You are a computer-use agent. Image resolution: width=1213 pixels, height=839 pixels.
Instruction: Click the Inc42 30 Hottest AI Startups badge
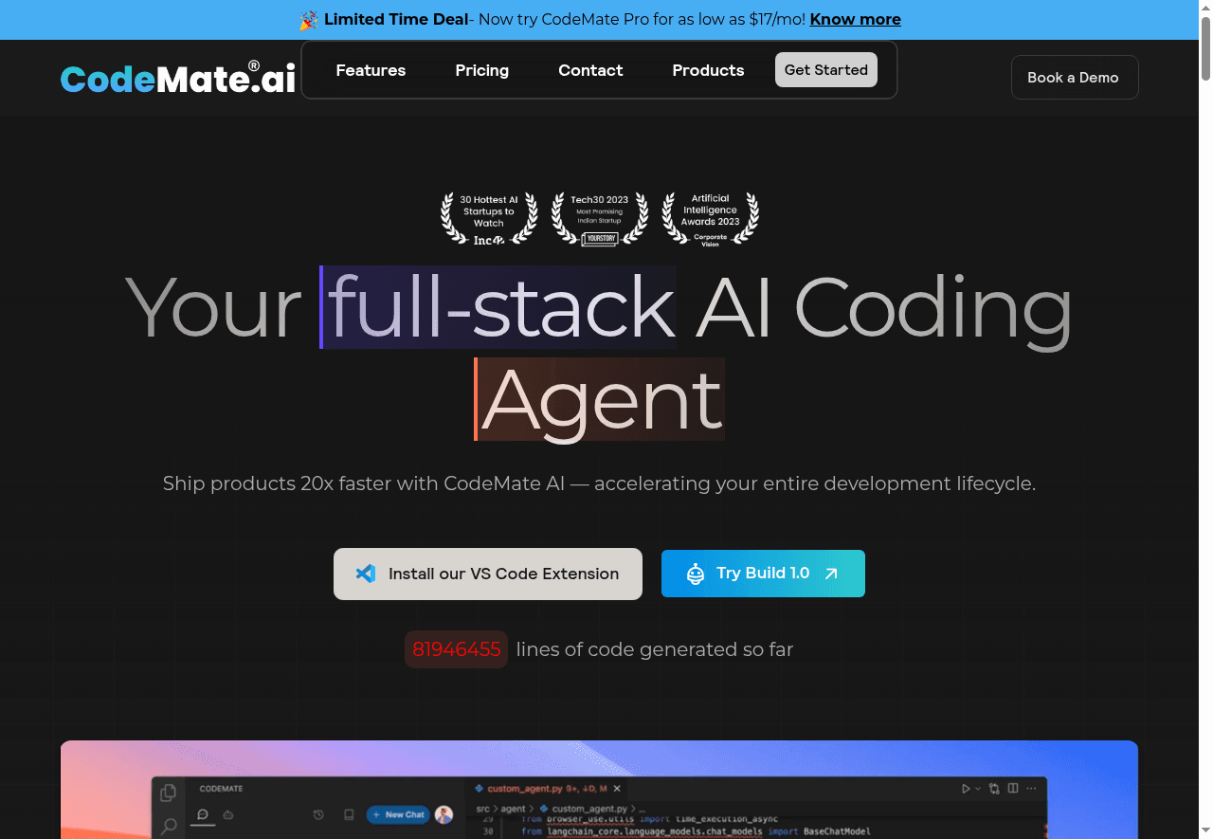point(489,219)
